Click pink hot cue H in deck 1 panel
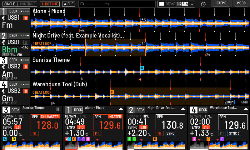Viewport: 250px width, 150px height. (x=88, y=139)
